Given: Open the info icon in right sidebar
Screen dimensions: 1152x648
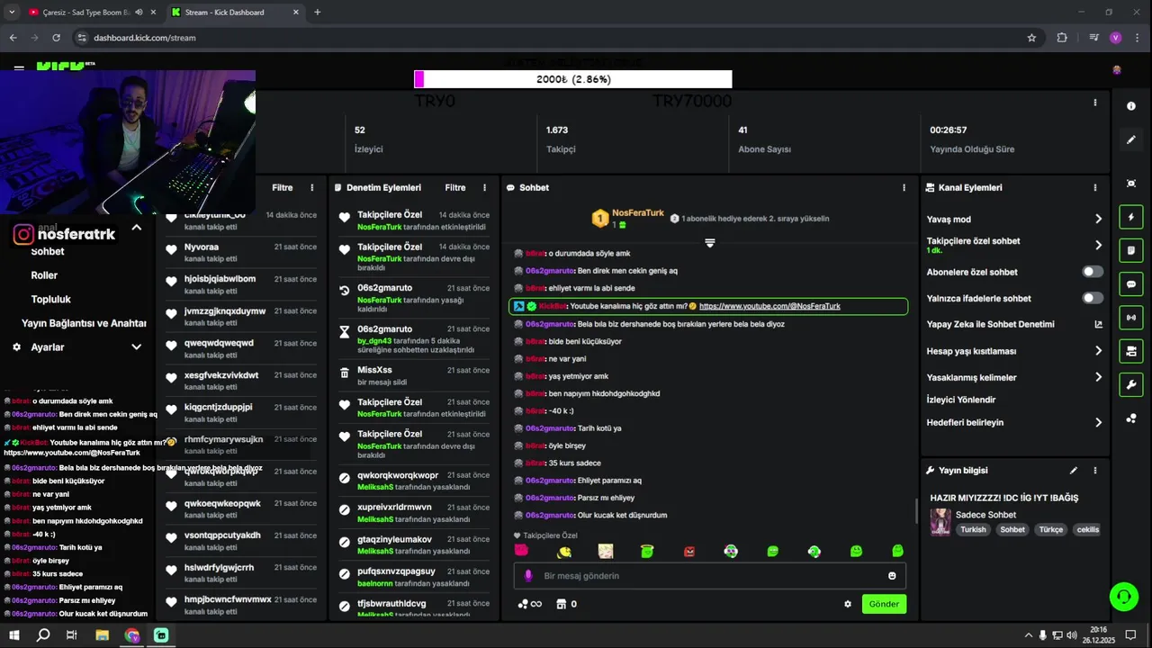Looking at the screenshot, I should 1131,106.
